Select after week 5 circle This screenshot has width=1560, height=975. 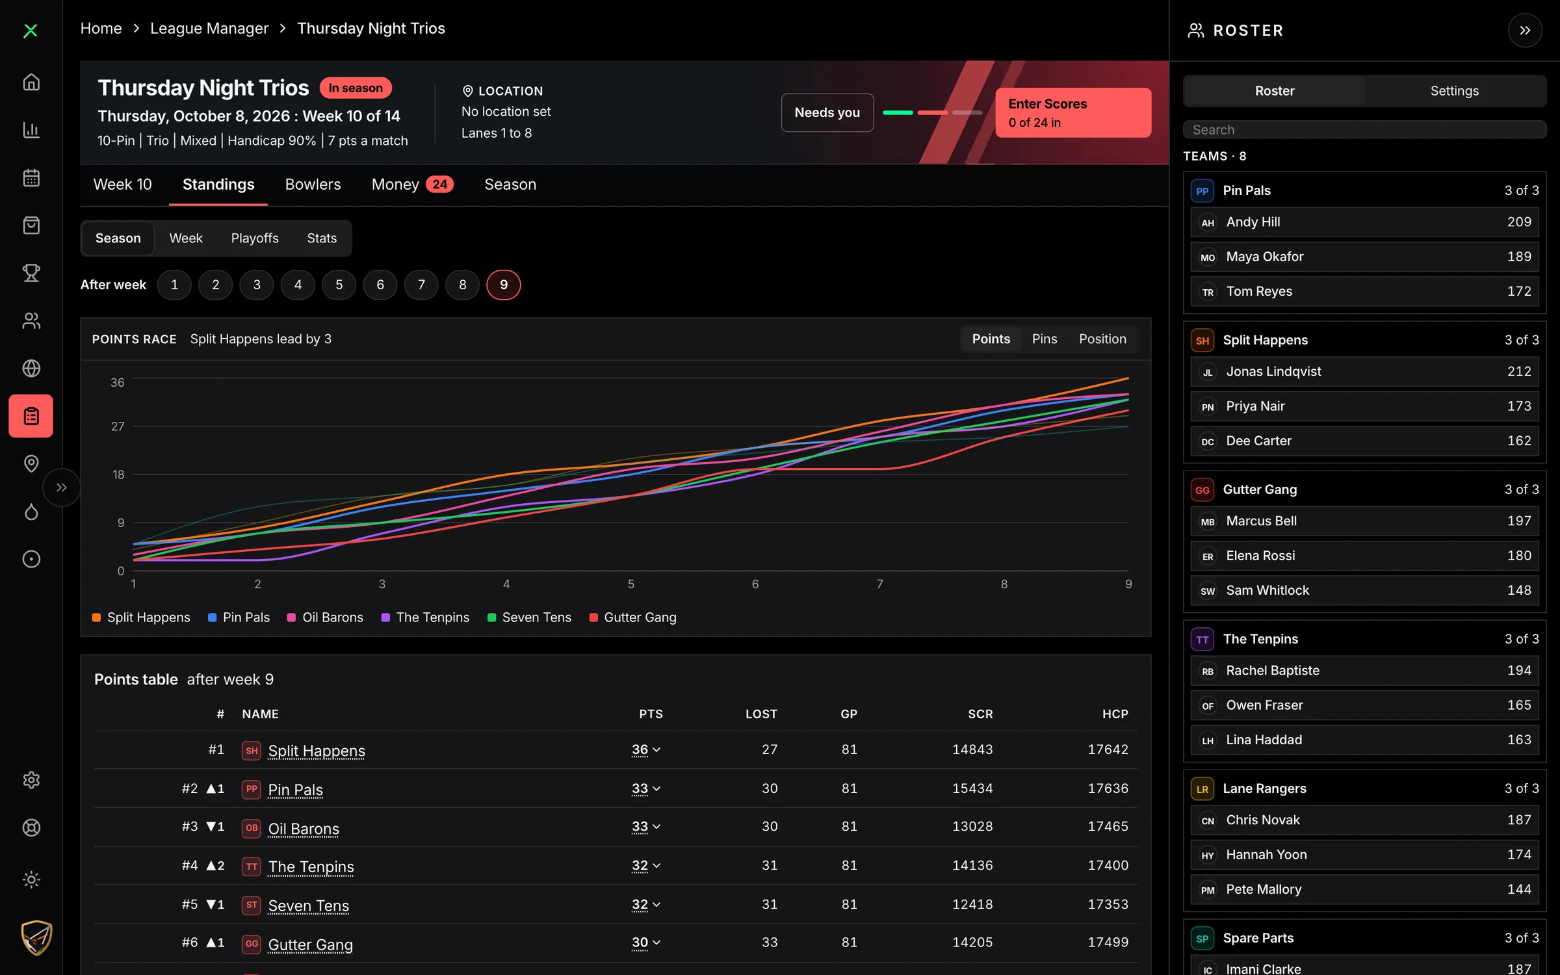(339, 285)
